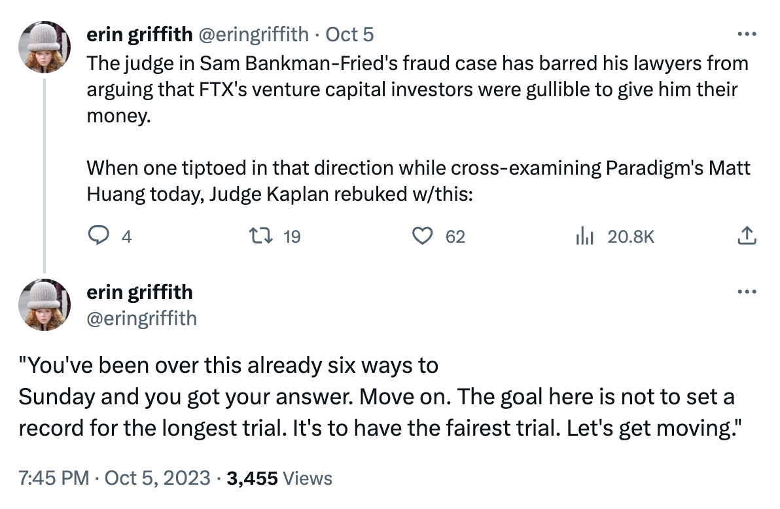The width and height of the screenshot is (780, 509).
Task: Click the "20.8K" view count
Action: pos(630,237)
